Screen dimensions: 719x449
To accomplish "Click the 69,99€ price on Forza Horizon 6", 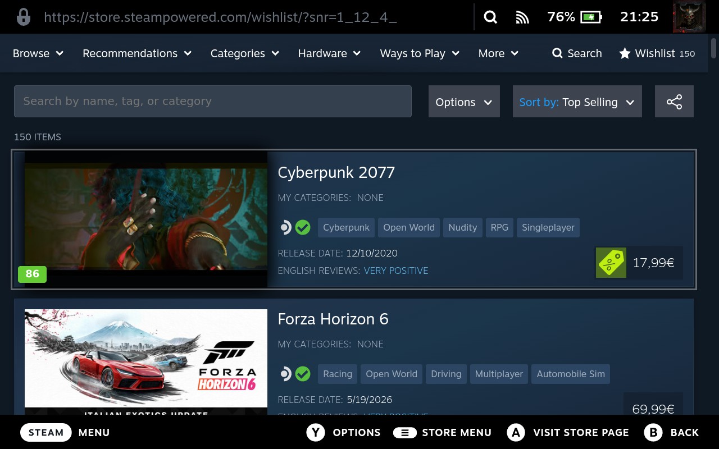I will point(653,409).
